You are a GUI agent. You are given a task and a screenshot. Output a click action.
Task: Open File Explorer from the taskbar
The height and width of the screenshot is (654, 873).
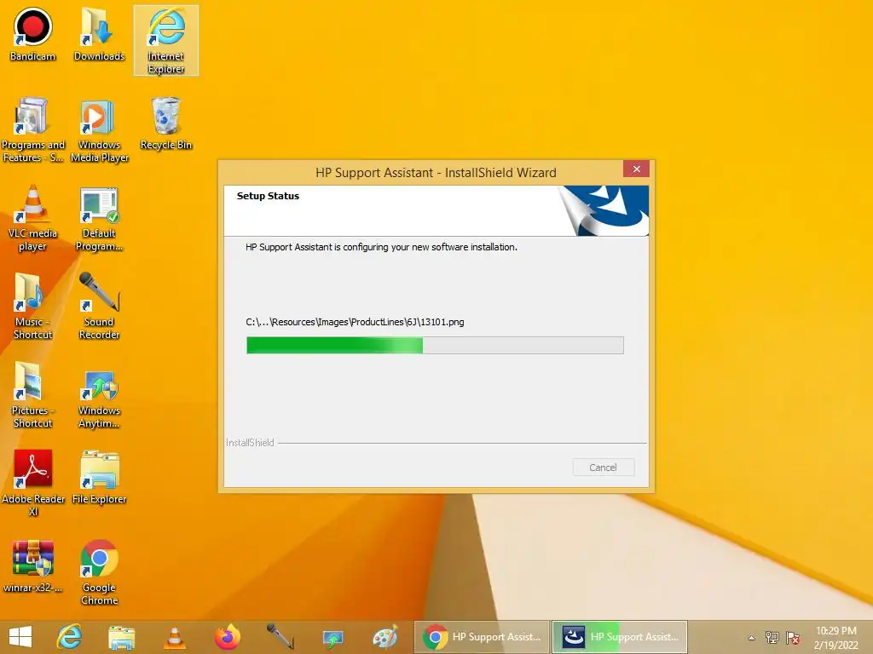point(121,637)
